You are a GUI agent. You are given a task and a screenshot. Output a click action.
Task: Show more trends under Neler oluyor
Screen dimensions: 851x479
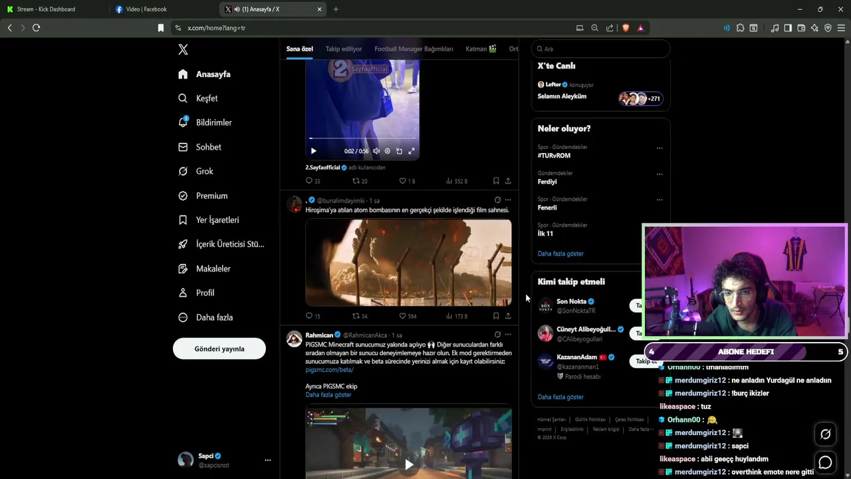pos(560,253)
